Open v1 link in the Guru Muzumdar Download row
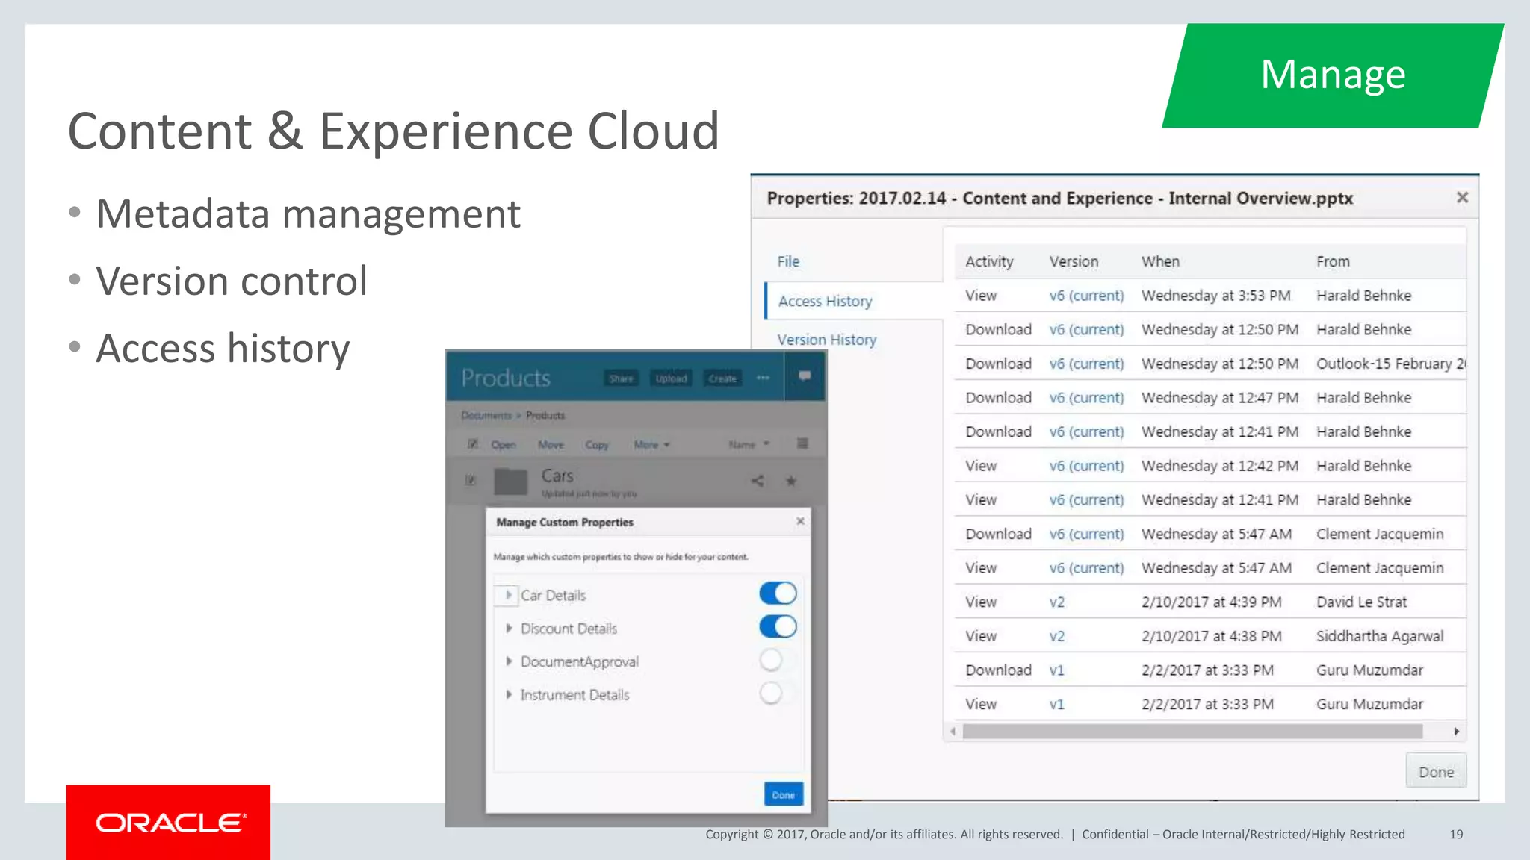1530x860 pixels. 1056,670
